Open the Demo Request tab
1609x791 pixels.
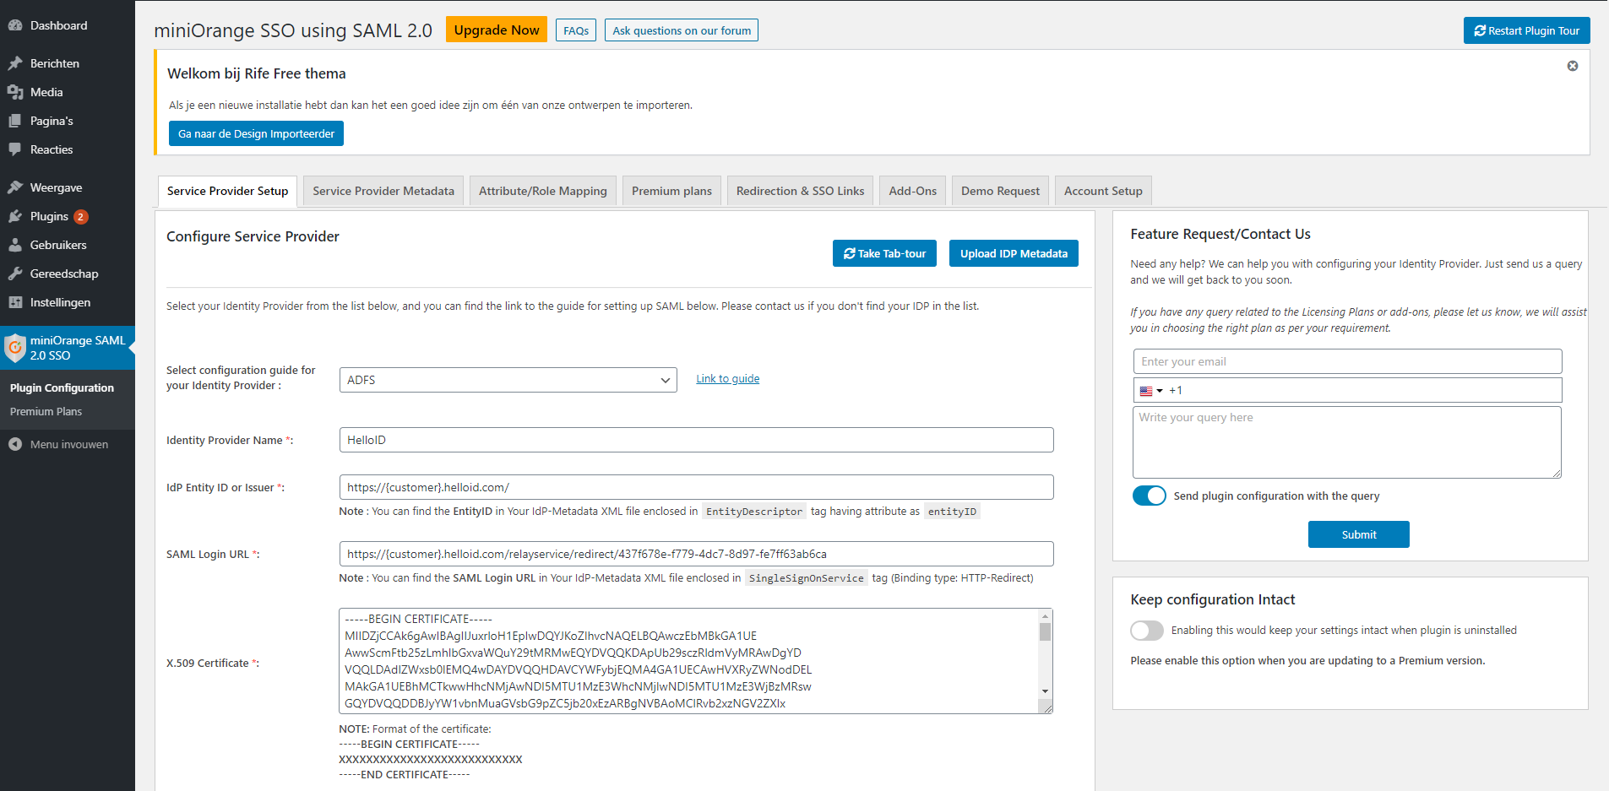(1000, 192)
